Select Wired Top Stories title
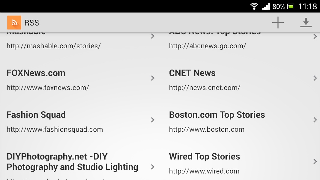The image size is (320, 180). pos(205,157)
